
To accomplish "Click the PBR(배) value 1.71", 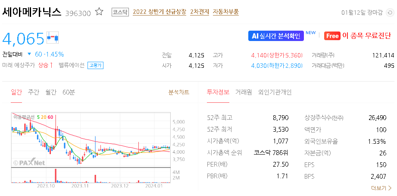I will [283, 176].
